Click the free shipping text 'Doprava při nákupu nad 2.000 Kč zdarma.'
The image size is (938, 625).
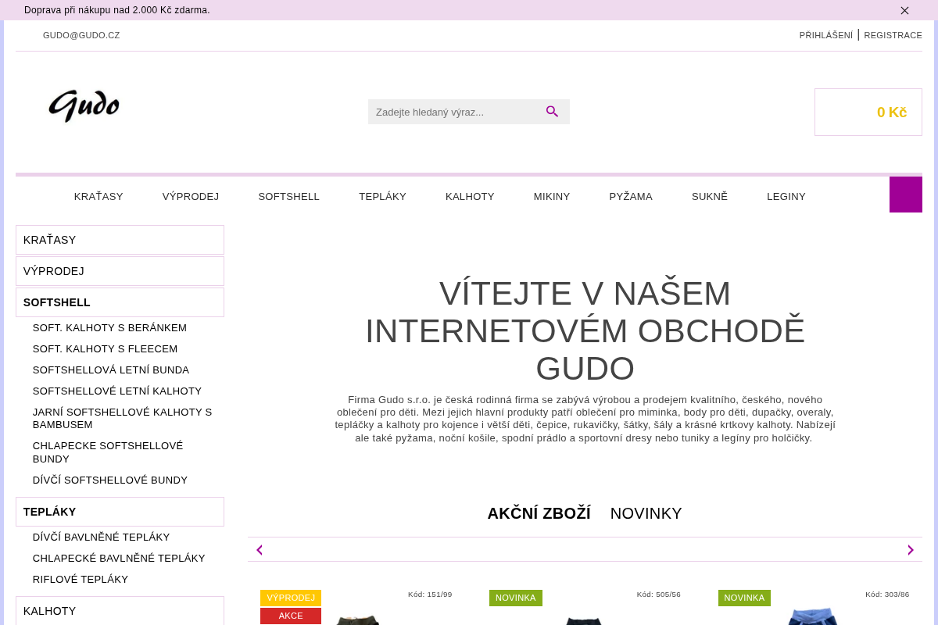tap(117, 10)
